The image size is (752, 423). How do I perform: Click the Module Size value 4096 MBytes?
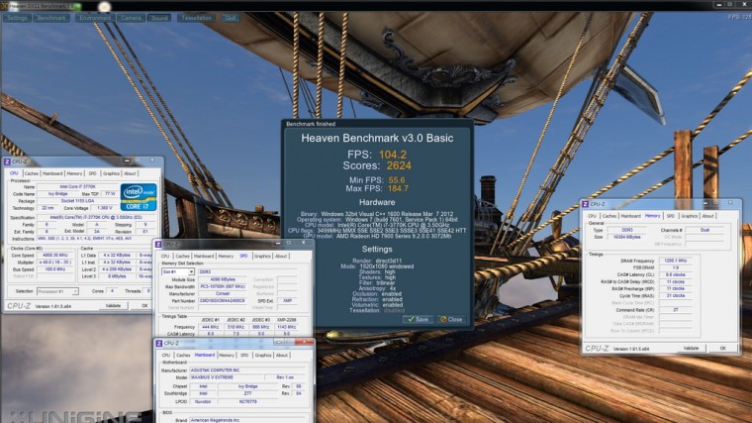[222, 279]
